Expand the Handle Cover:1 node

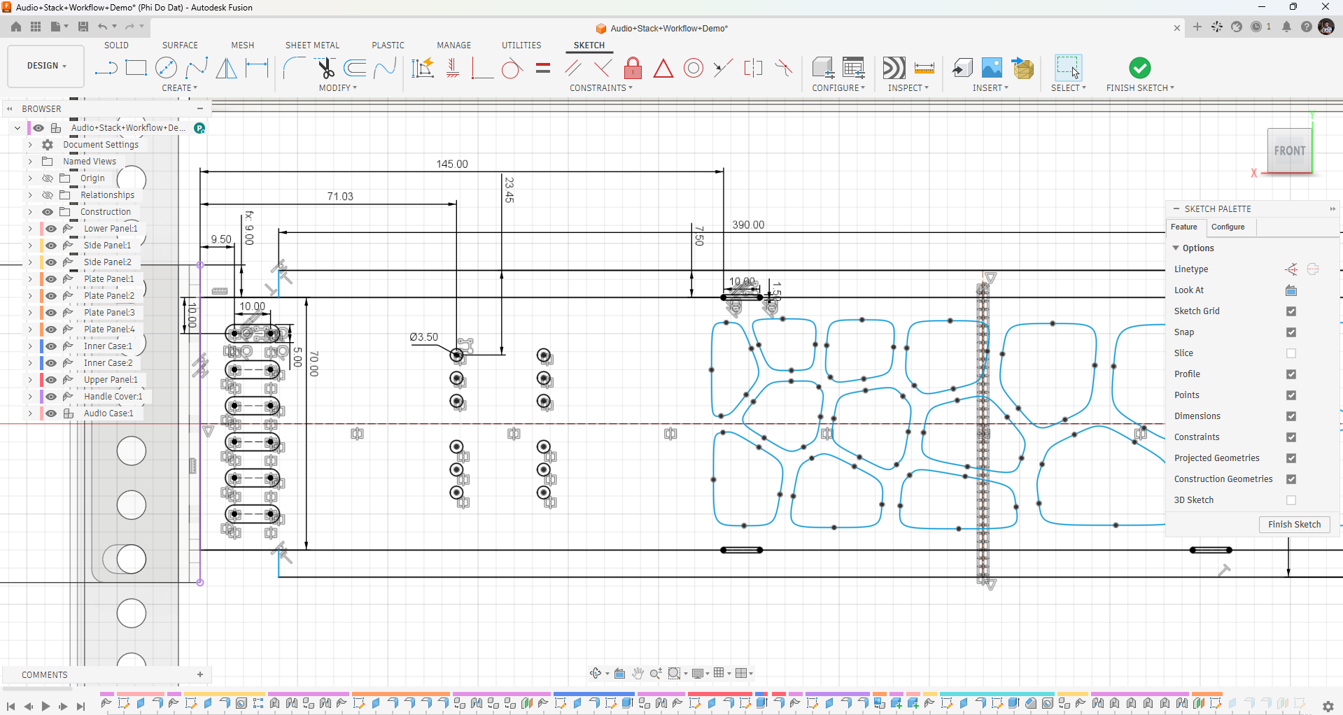(x=30, y=397)
